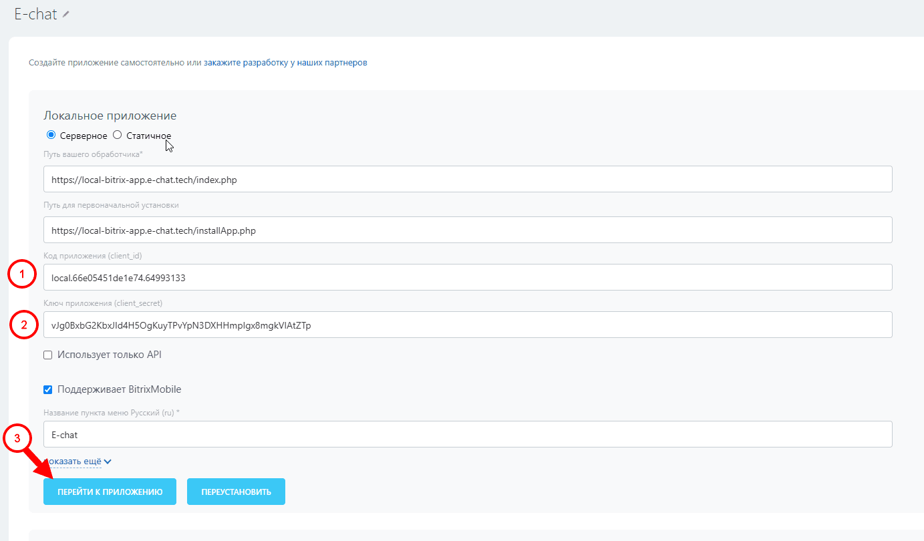Click the chevron icon next to Показать ещё

pos(108,462)
